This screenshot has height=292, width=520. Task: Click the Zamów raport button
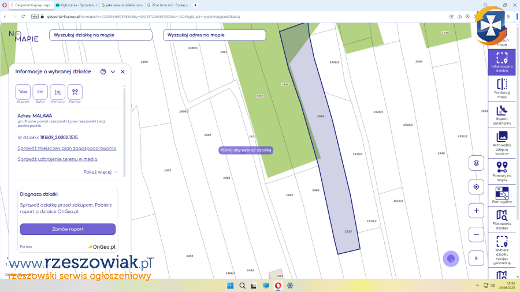pyautogui.click(x=68, y=229)
